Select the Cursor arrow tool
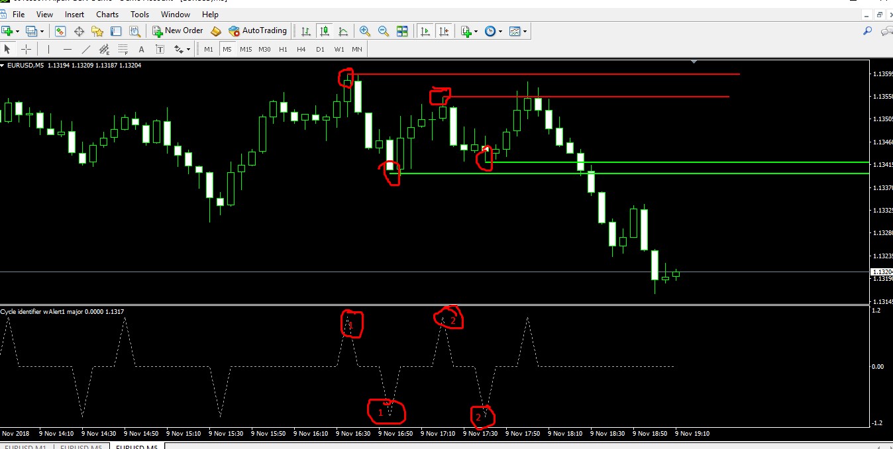The image size is (893, 449). 8,49
